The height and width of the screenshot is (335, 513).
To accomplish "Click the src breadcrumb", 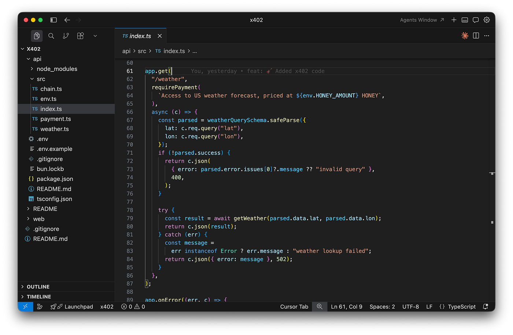I will [142, 51].
